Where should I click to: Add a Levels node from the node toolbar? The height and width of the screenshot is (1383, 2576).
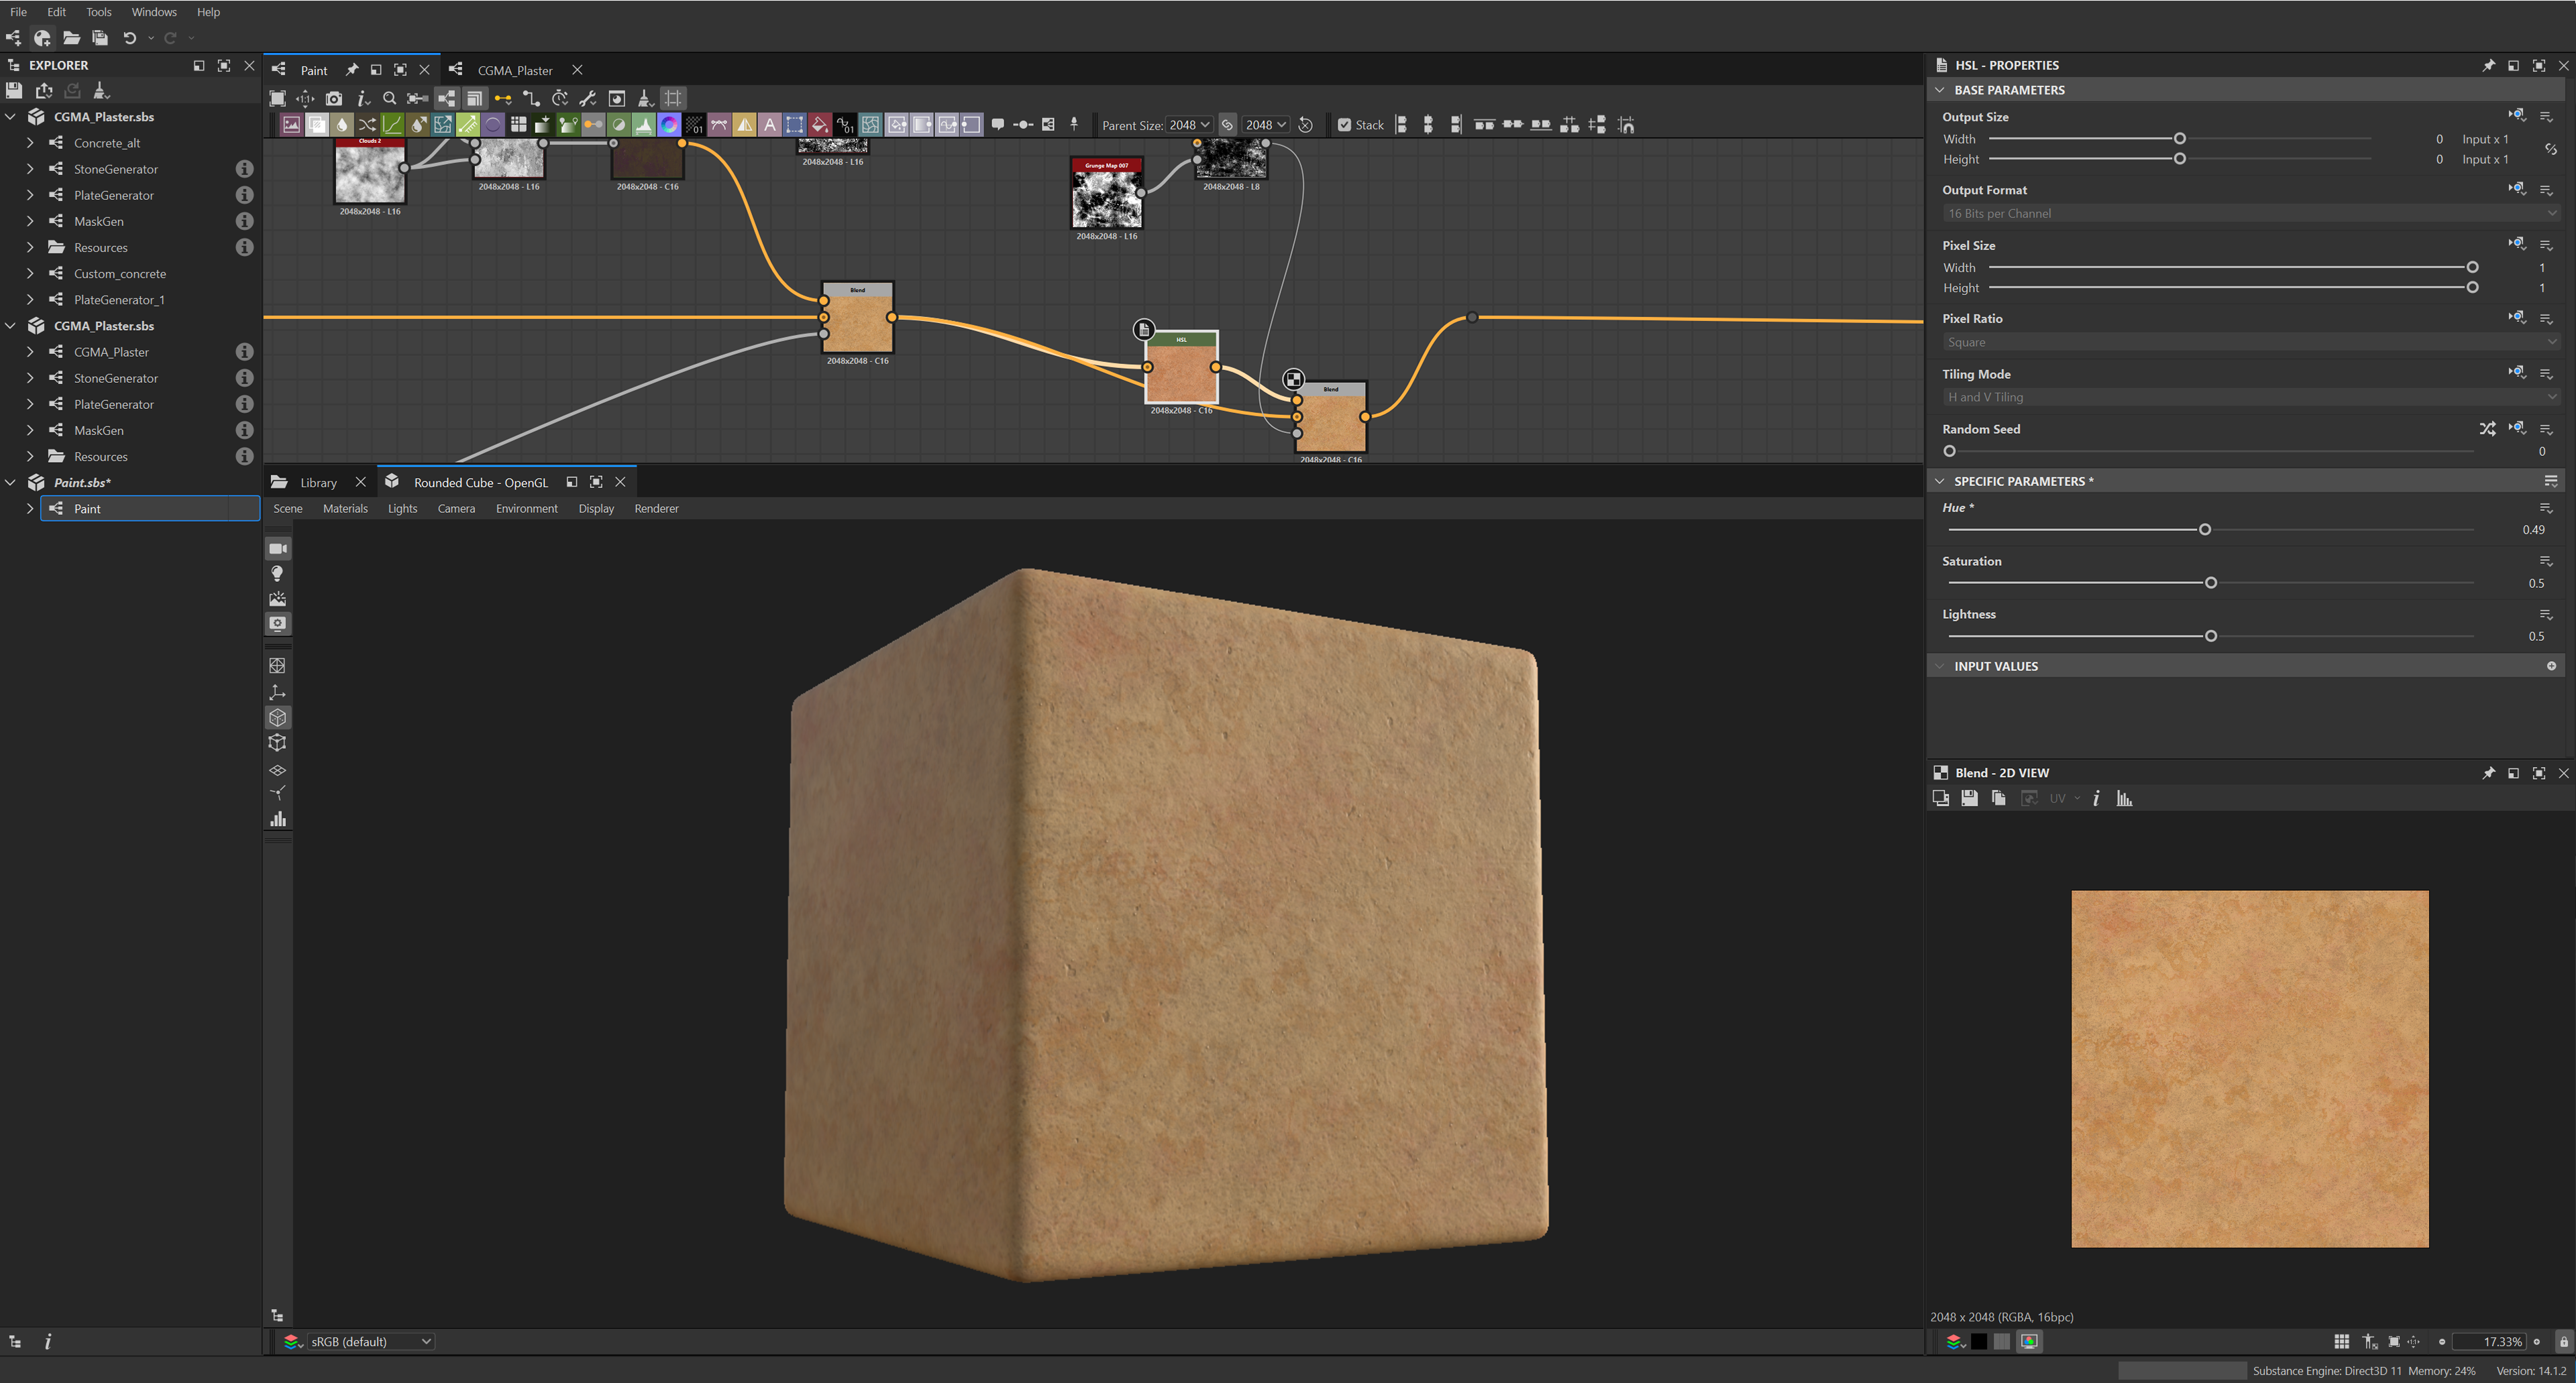click(x=644, y=125)
